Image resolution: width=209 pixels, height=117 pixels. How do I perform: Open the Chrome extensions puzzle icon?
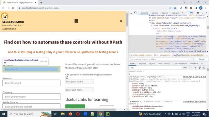191,8
